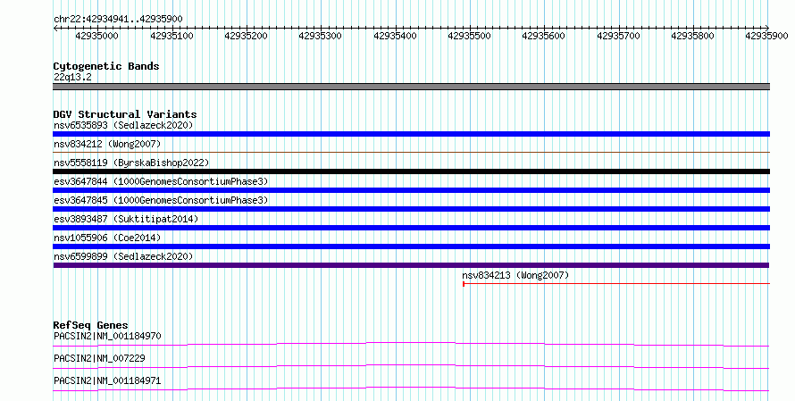Image resolution: width=795 pixels, height=401 pixels.
Task: Click ruler coordinate 42935700
Action: click(x=618, y=36)
